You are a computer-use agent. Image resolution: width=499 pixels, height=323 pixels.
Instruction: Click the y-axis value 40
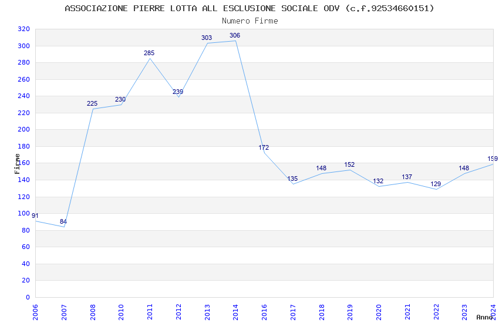pos(26,264)
